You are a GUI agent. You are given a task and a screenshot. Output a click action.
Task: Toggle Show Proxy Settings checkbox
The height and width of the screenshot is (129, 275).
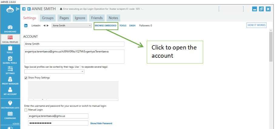point(26,78)
